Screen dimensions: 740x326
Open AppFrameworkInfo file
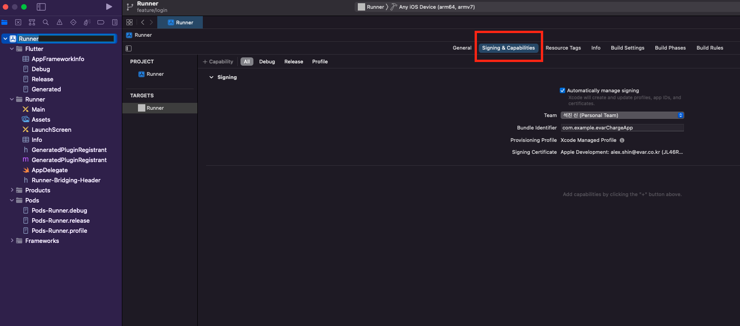coord(57,59)
